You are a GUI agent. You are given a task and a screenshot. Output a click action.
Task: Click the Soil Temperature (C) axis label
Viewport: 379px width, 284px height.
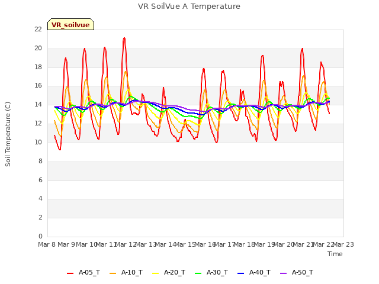click(8, 134)
